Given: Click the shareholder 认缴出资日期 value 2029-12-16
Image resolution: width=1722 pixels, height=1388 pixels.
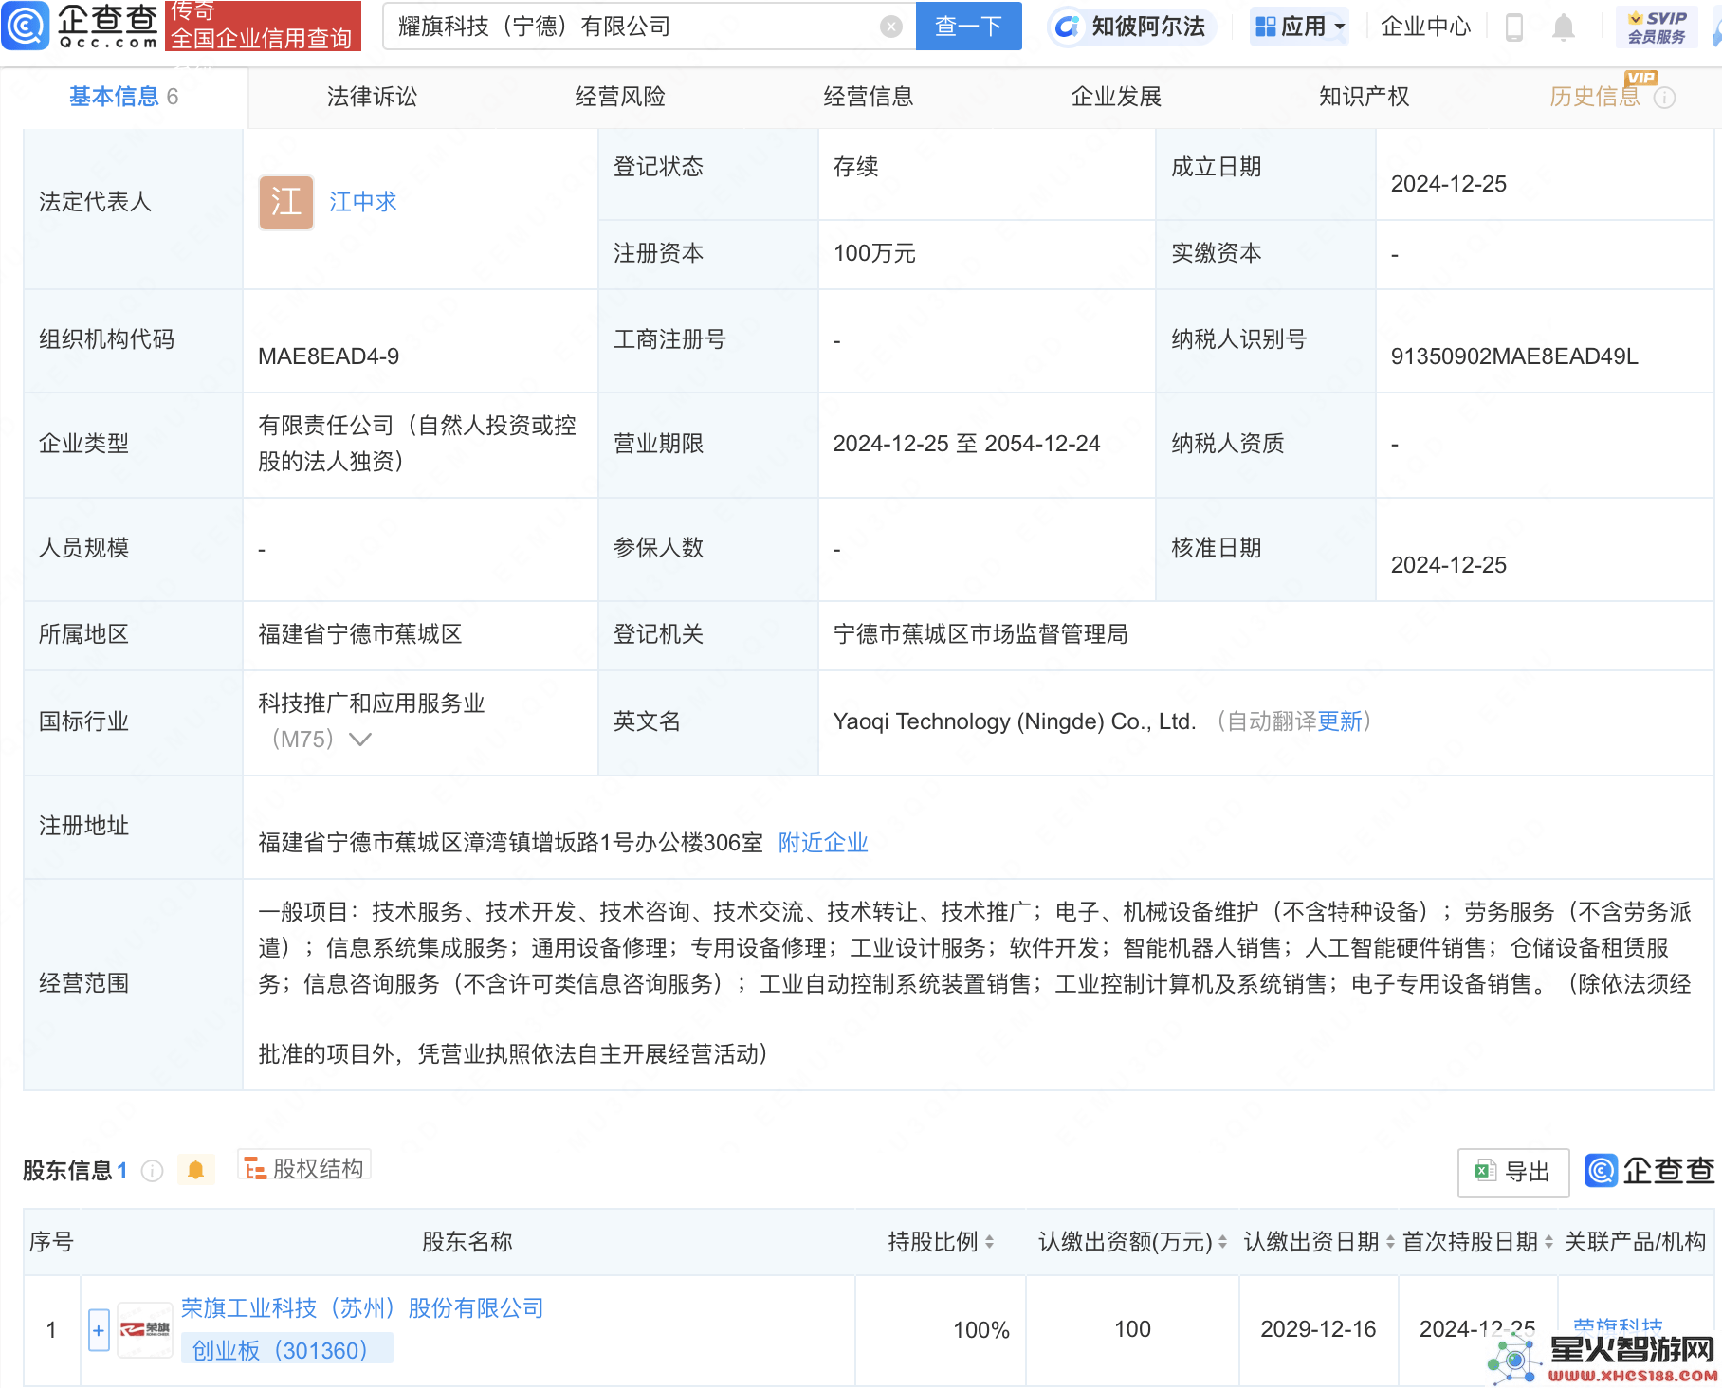Looking at the screenshot, I should pos(1318,1329).
